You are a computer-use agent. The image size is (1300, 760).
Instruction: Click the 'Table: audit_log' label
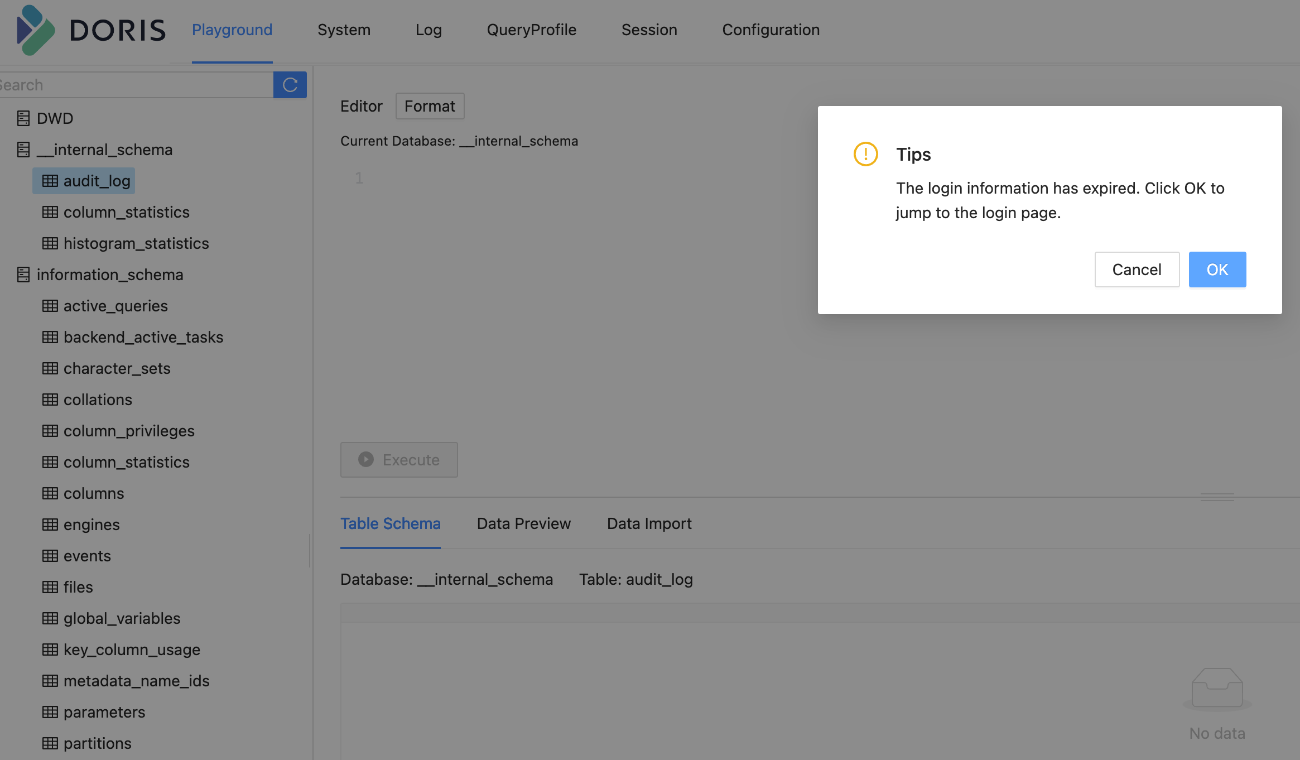(636, 579)
